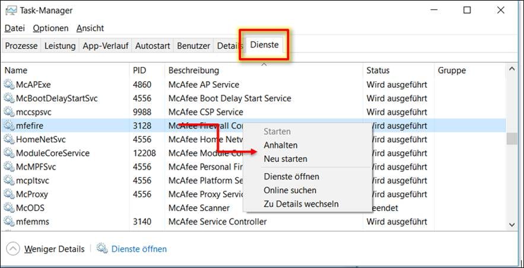
Task: Select the McProxy service row
Action: [x=253, y=194]
